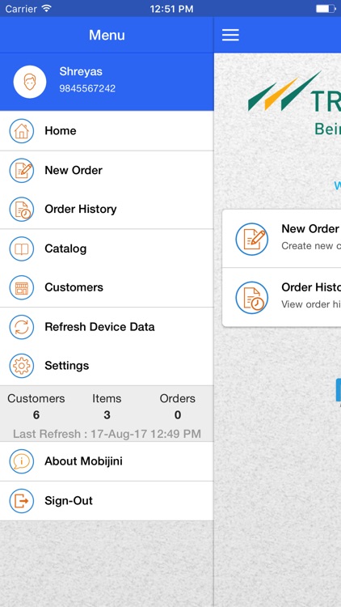Tap the Order History card title on home

click(x=311, y=287)
